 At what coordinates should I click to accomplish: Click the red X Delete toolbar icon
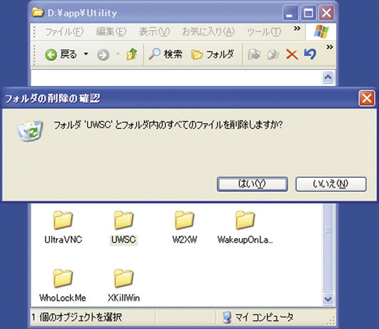pos(292,54)
